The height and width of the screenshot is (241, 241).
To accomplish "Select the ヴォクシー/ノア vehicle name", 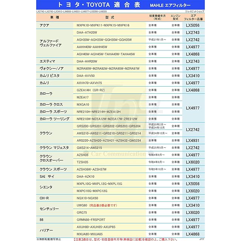I will (x=52, y=69).
